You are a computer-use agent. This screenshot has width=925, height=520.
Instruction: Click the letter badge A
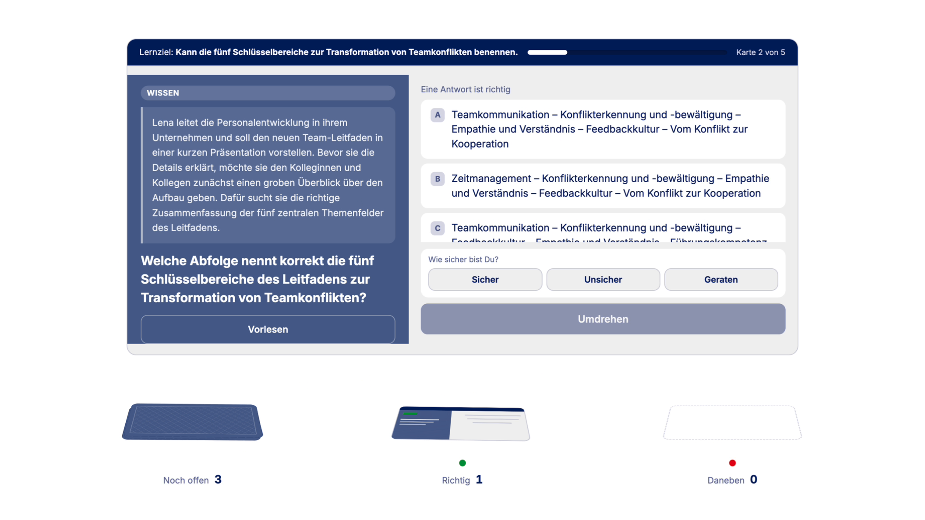(x=437, y=115)
